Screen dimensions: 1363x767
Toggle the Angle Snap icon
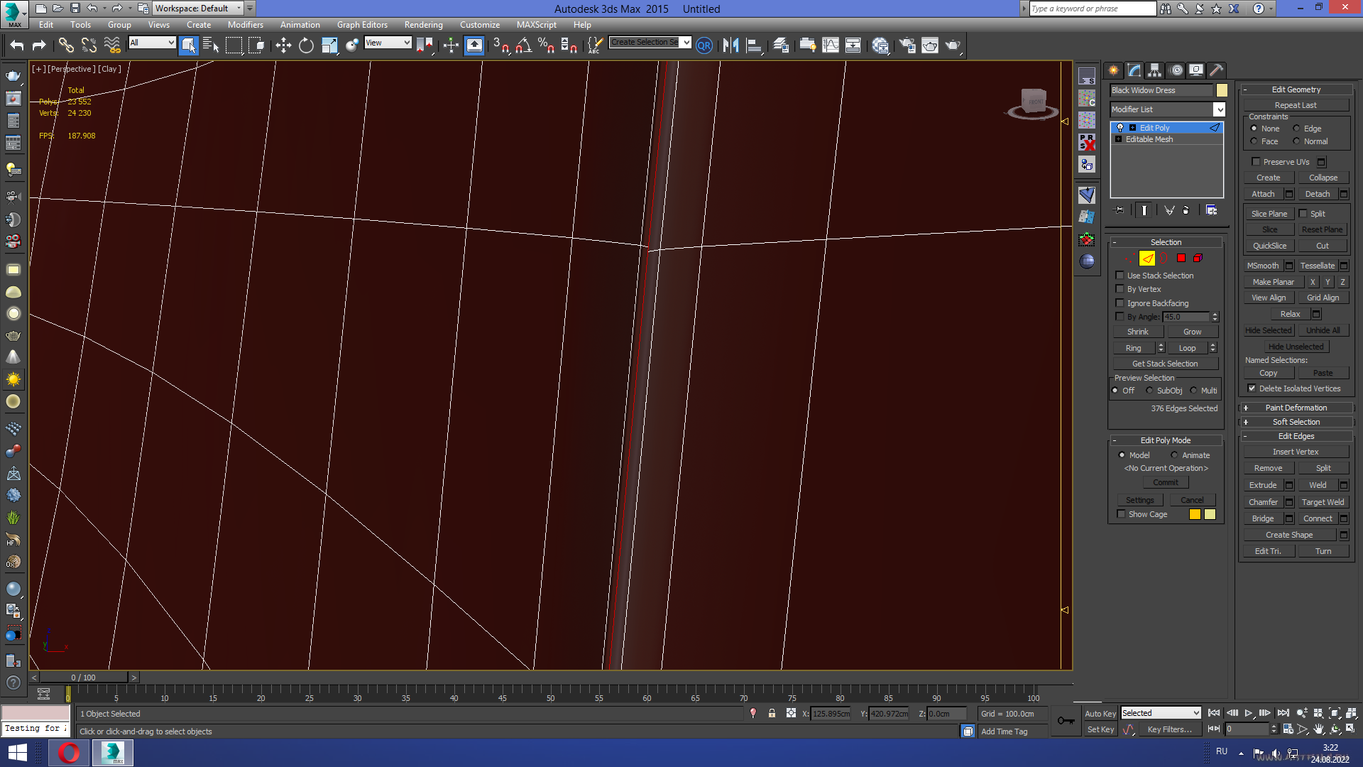point(523,45)
